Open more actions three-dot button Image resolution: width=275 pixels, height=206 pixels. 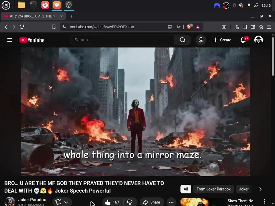tap(171, 202)
